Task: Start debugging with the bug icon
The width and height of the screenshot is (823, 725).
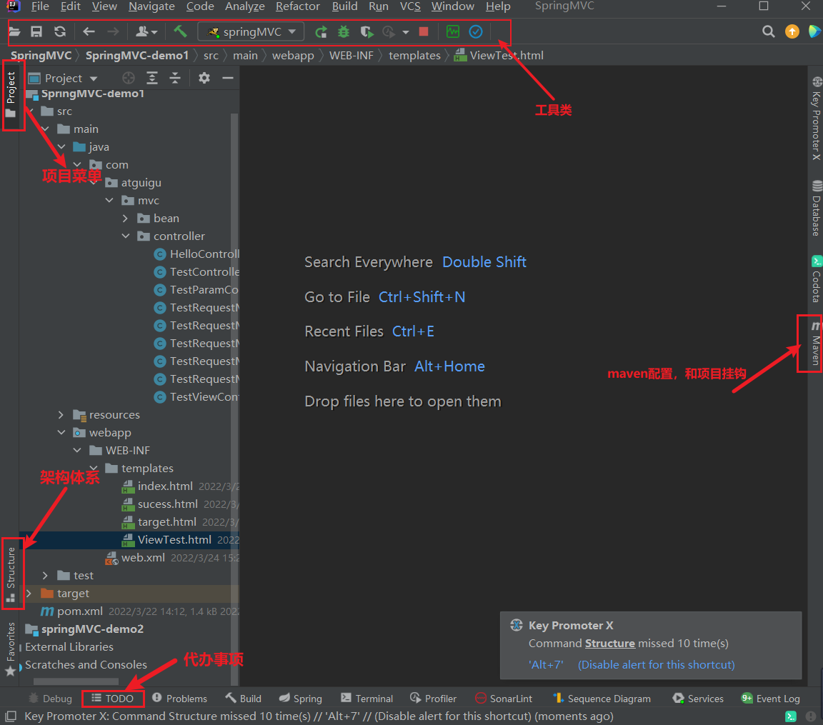Action: (x=343, y=32)
